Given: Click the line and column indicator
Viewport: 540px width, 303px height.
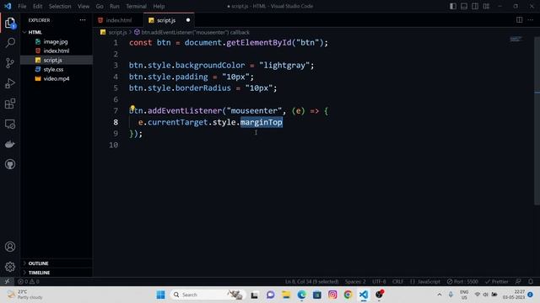Looking at the screenshot, I should pyautogui.click(x=311, y=281).
